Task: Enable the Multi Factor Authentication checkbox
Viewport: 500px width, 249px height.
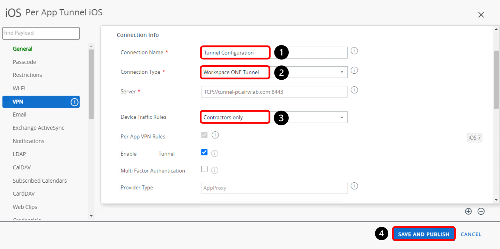Action: click(x=204, y=169)
